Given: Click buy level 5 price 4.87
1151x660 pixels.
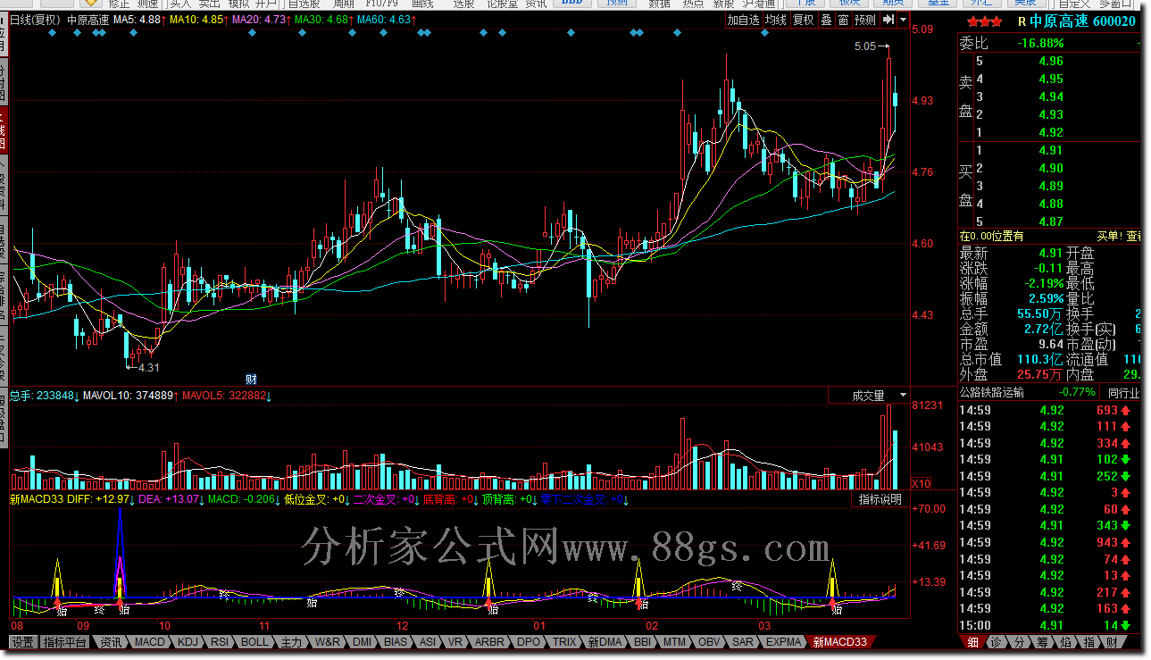Looking at the screenshot, I should pyautogui.click(x=1051, y=221).
